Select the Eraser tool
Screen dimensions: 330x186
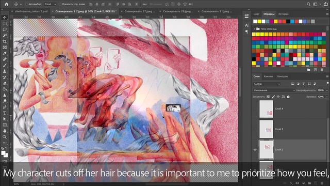[5, 83]
